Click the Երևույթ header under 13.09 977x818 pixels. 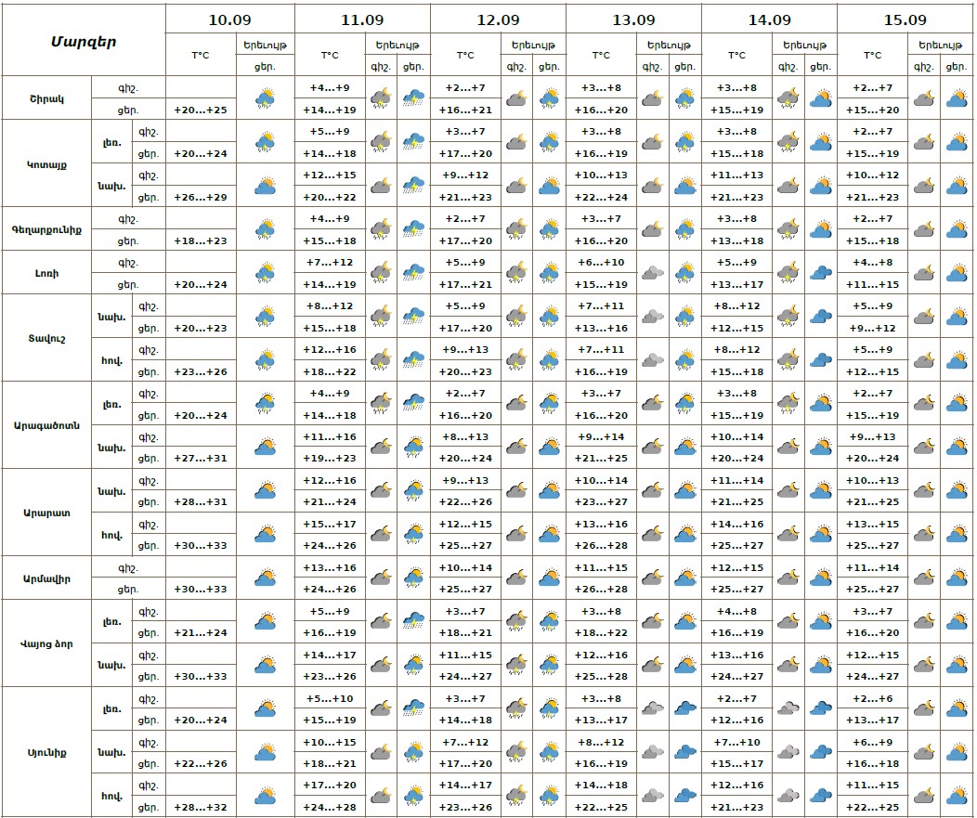click(669, 45)
